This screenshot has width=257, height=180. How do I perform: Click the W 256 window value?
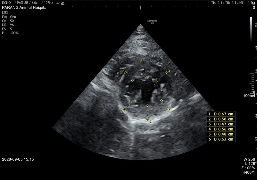tap(249, 159)
